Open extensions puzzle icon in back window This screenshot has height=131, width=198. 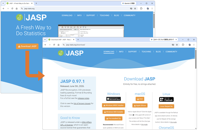tap(141, 9)
